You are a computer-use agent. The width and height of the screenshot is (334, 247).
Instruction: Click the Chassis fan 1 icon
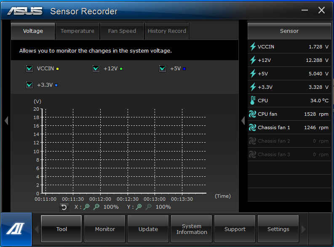pyautogui.click(x=252, y=127)
